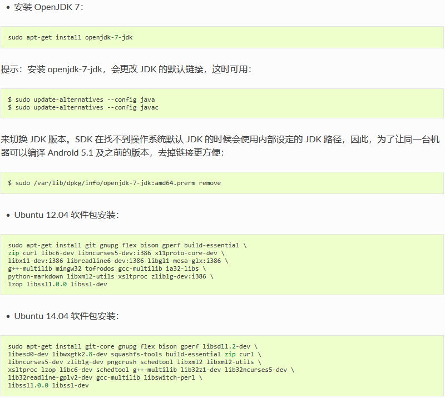
Task: Select the 'update-alternatives --config javac' command line
Action: [x=83, y=107]
